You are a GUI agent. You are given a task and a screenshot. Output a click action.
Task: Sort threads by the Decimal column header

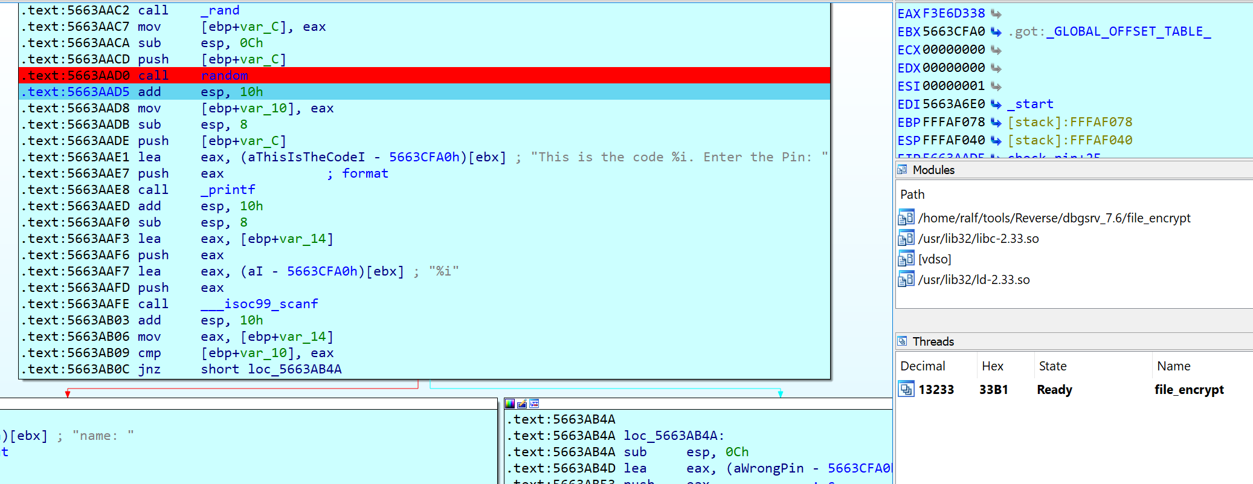pyautogui.click(x=923, y=366)
